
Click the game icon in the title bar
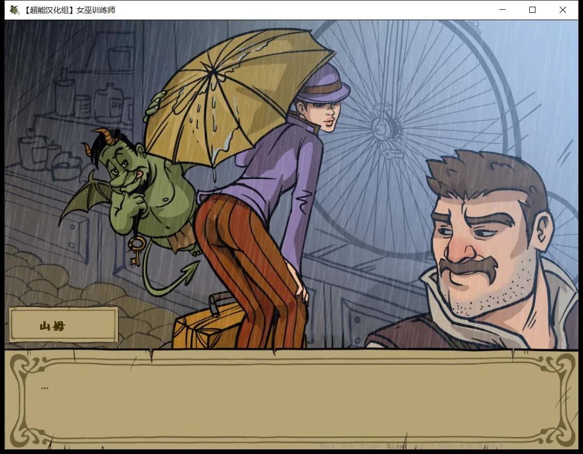14,10
